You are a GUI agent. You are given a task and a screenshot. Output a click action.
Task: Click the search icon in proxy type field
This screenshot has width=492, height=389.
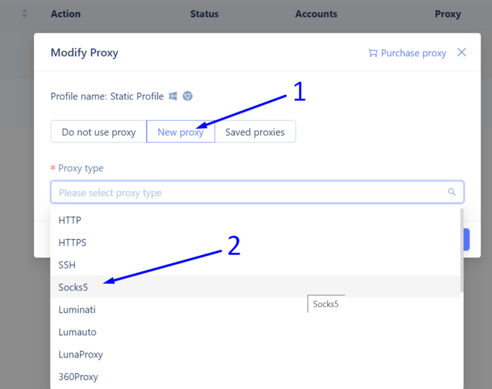(x=452, y=192)
